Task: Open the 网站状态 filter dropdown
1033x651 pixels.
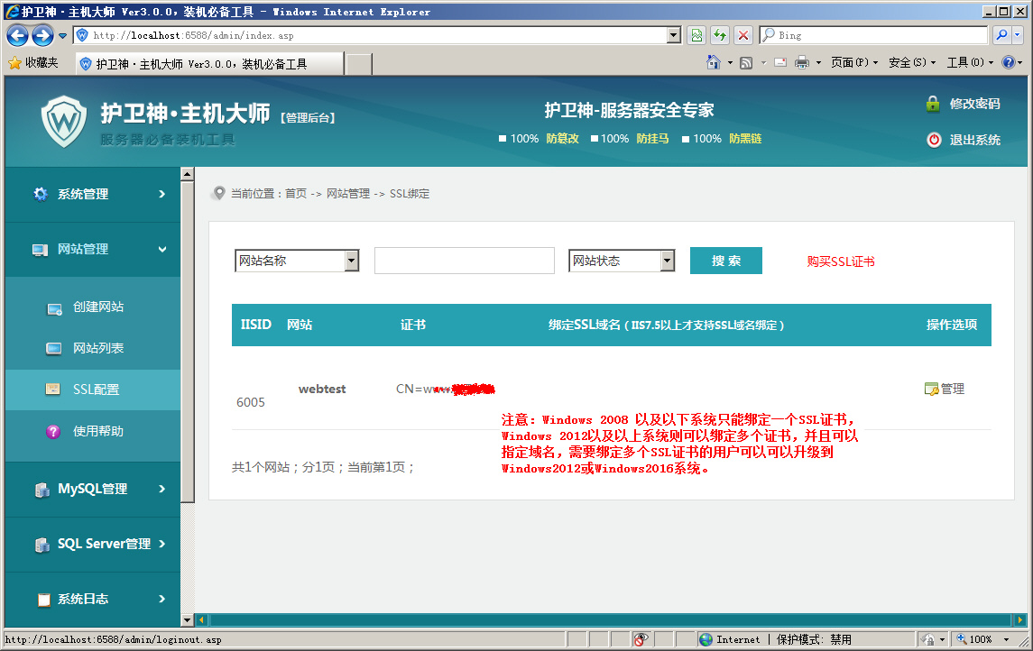Action: point(667,261)
